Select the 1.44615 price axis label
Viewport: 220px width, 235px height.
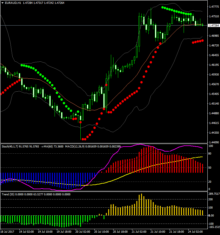214,123
